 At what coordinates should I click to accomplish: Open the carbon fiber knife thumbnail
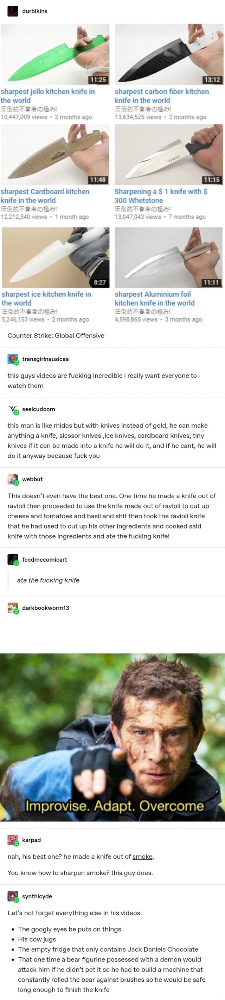point(169,54)
